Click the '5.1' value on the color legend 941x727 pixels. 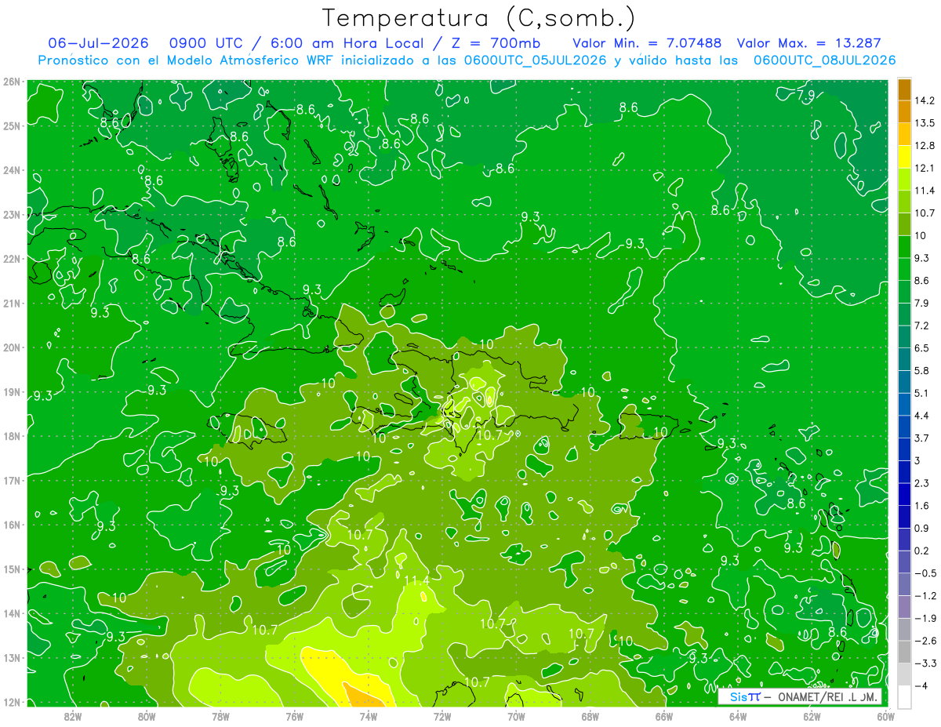922,393
